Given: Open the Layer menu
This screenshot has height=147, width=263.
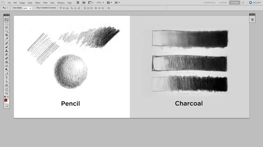Looking at the screenshot, I should [x=30, y=3].
